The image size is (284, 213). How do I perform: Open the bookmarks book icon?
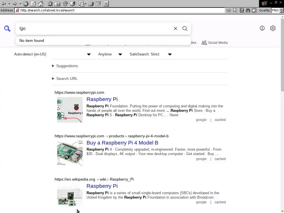(x=242, y=10)
